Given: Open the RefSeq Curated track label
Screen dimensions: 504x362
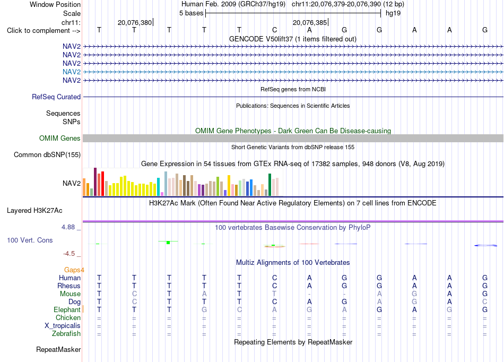Looking at the screenshot, I should (56, 97).
